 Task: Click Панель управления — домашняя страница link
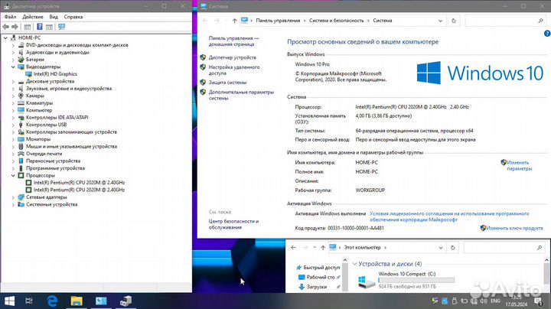(233, 41)
